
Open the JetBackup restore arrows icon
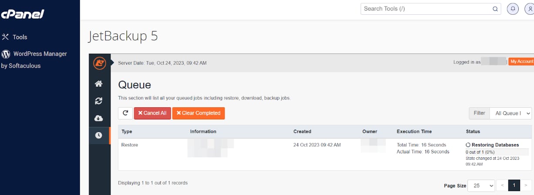click(x=99, y=101)
